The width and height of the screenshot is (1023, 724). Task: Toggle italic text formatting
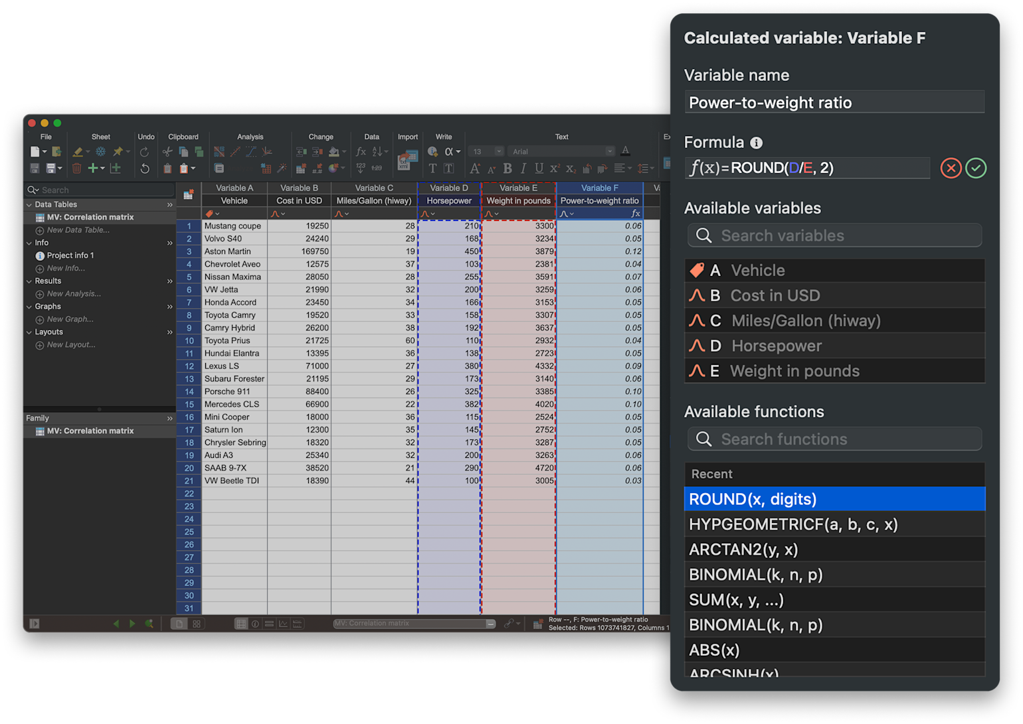tap(523, 169)
